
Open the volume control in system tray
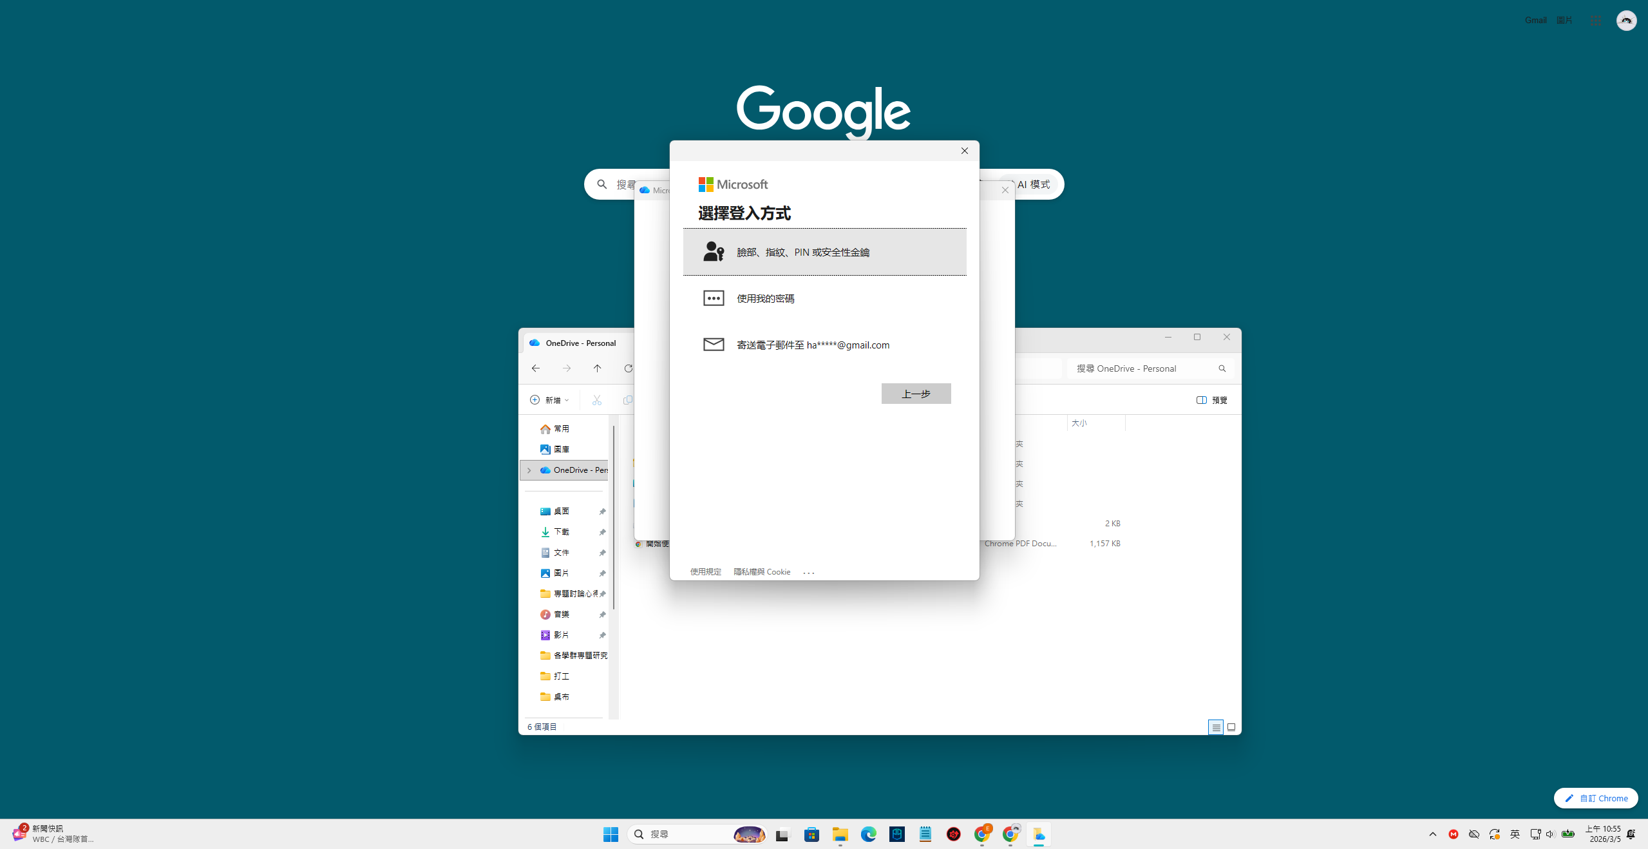tap(1549, 834)
